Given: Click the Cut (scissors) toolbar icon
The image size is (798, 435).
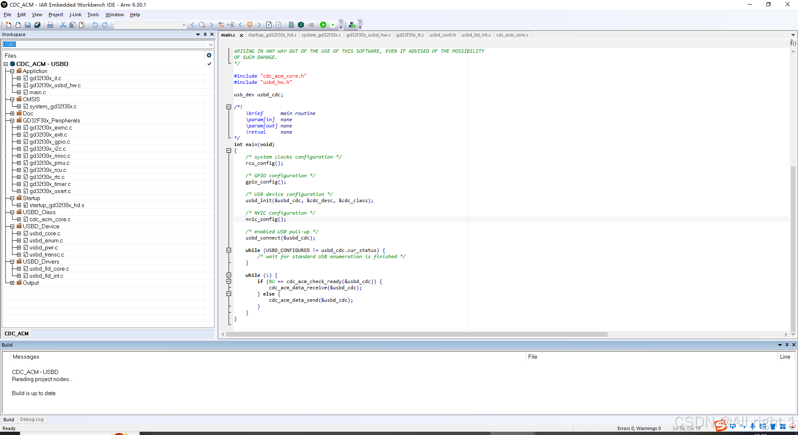Looking at the screenshot, I should (x=63, y=25).
